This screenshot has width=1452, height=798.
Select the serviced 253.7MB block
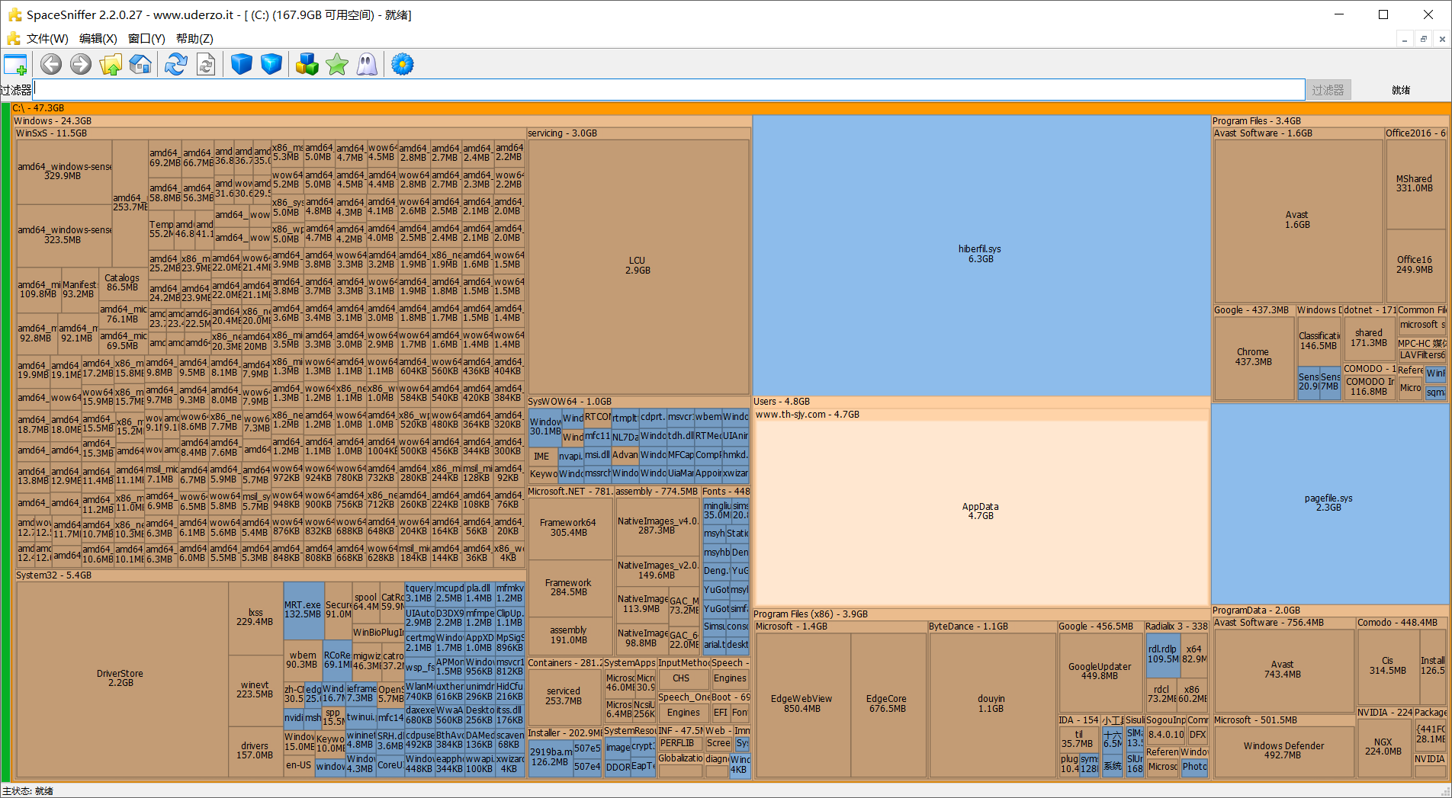pyautogui.click(x=564, y=697)
